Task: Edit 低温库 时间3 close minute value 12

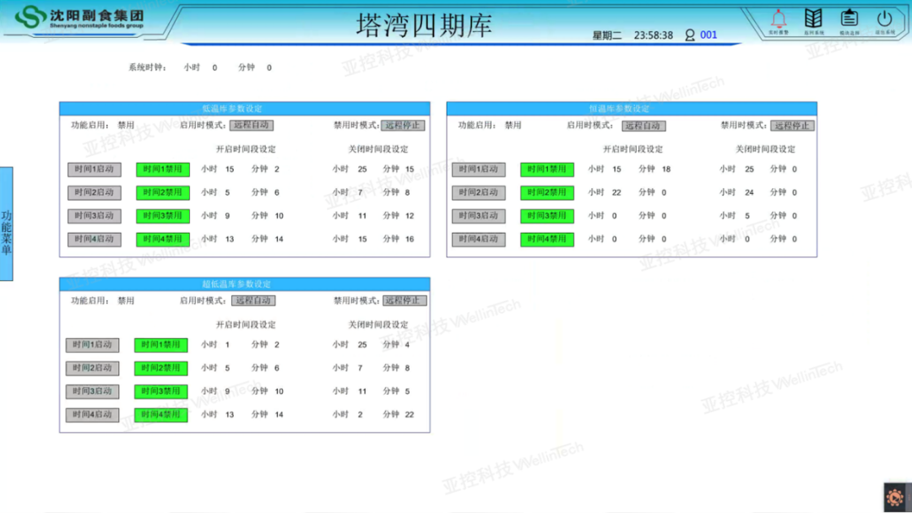Action: tap(410, 215)
